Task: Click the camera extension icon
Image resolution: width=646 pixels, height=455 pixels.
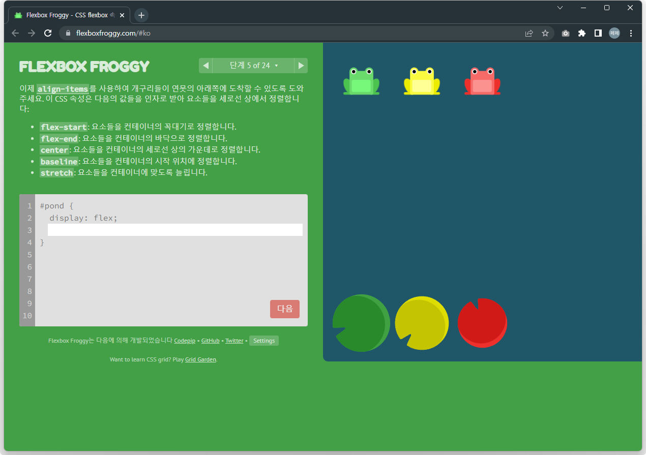Action: click(566, 33)
